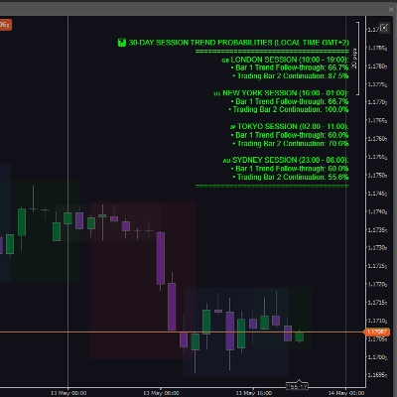Click the '13 May 08:00' time axis label
Viewport: 397px width, 397px height.
point(161,393)
